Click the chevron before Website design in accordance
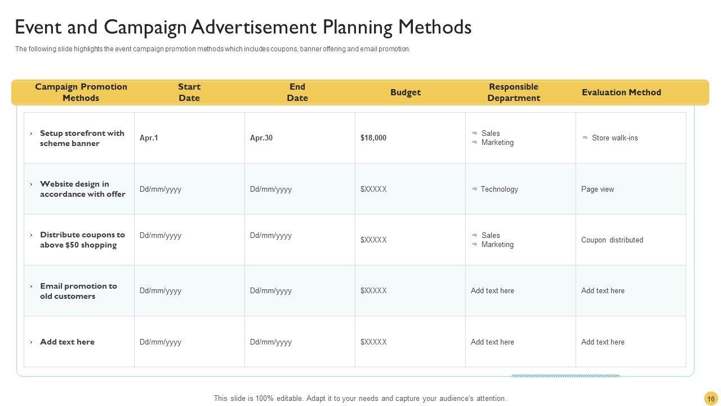This screenshot has width=721, height=406. (x=31, y=184)
